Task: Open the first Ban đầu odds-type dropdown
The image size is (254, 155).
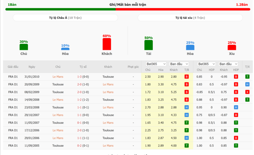Action: (179, 64)
